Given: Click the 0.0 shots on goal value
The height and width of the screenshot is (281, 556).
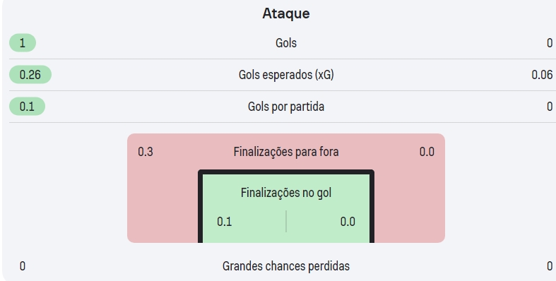Looking at the screenshot, I should tap(348, 222).
